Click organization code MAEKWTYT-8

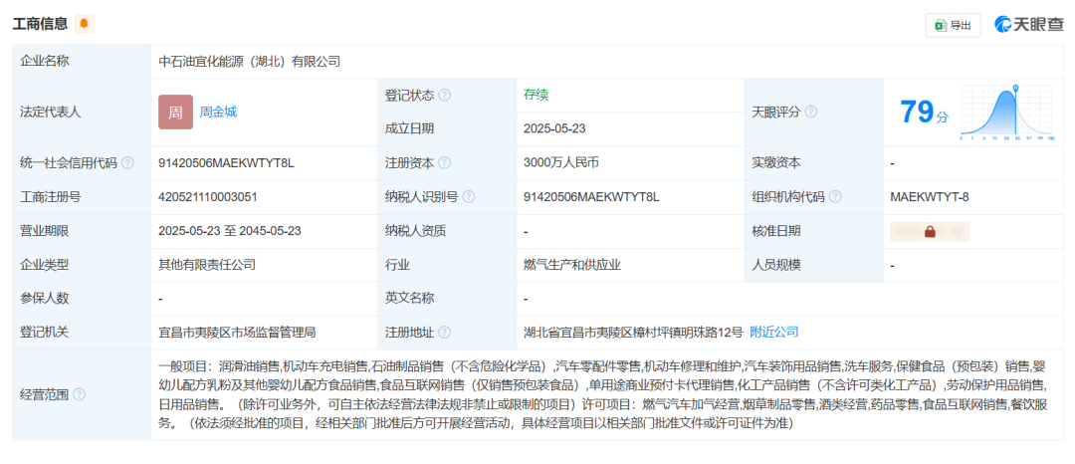929,197
